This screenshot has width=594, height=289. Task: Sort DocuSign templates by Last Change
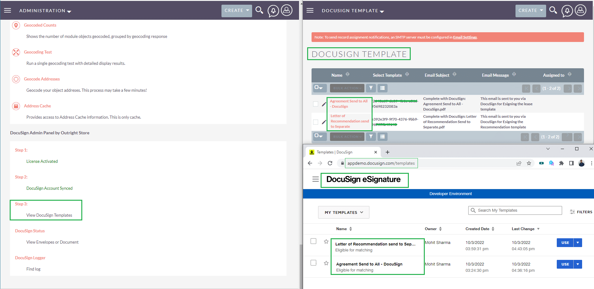coord(526,229)
